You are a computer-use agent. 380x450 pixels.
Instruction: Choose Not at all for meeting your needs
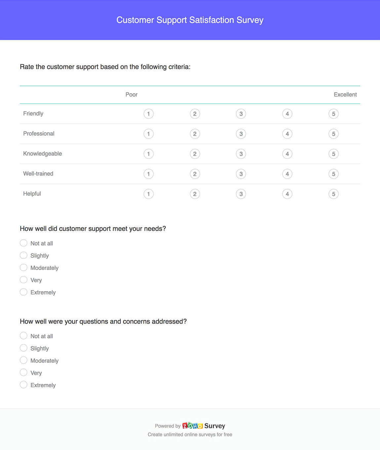[23, 243]
